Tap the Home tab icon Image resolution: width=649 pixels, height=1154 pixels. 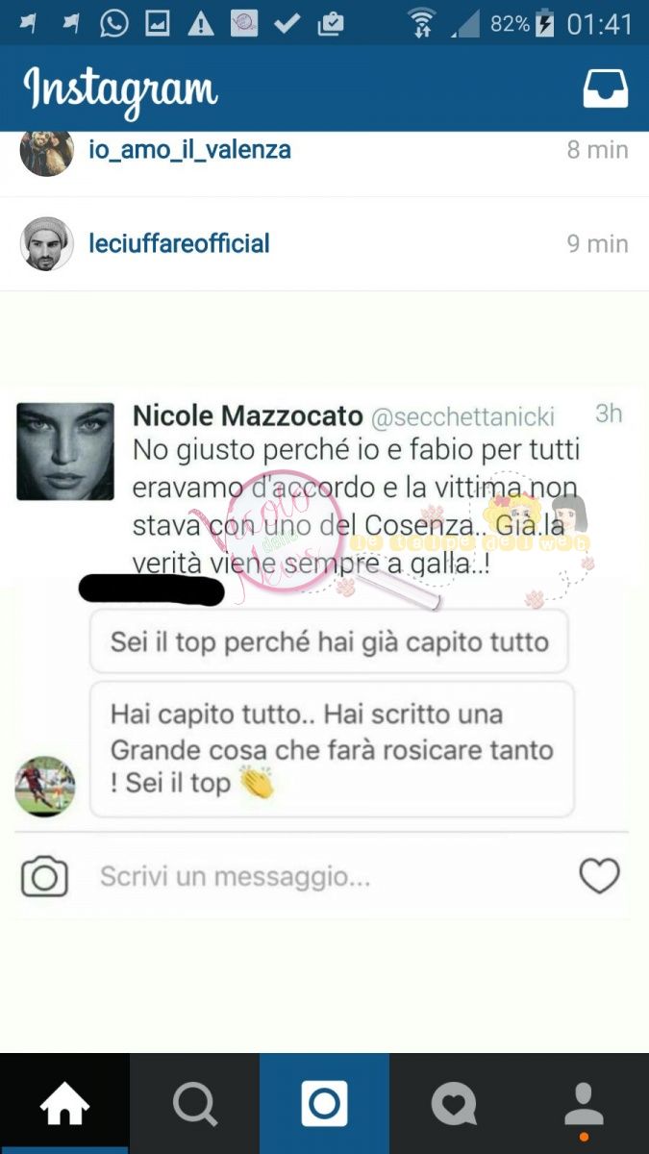point(64,1104)
